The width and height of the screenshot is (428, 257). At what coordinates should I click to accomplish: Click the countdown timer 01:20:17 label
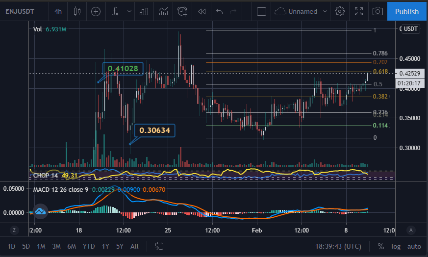[x=410, y=83]
